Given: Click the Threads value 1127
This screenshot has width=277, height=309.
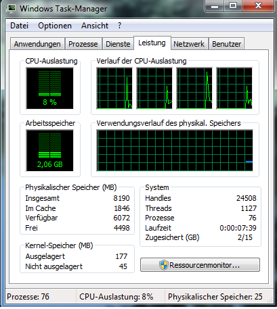Looking at the screenshot, I should pos(249,208).
